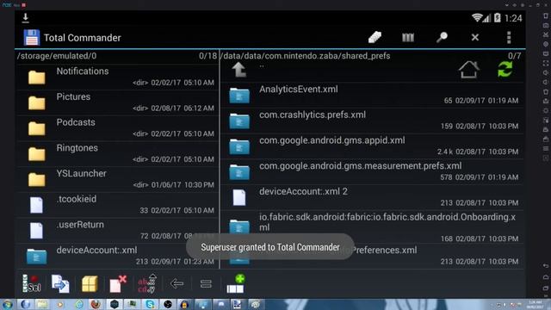Open Firefox from the taskbar
Screen dimensions: 551x310
tap(96, 304)
